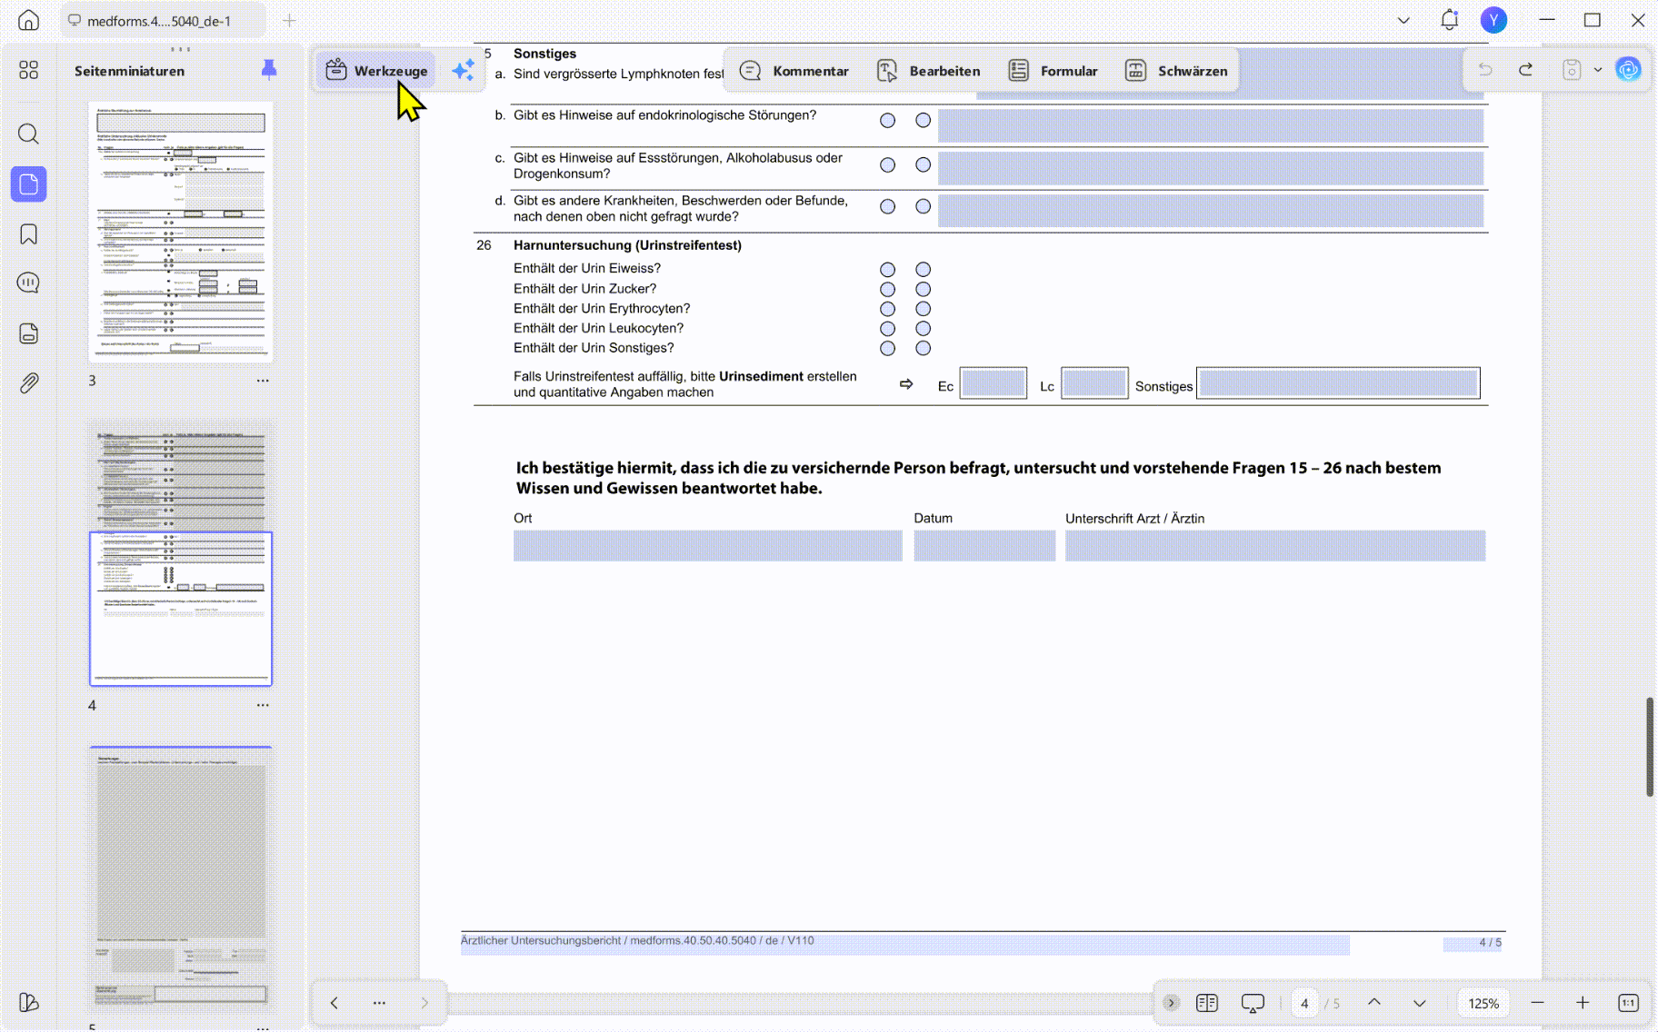Viewport: 1658px width, 1032px height.
Task: Click the Datum text field
Action: click(984, 546)
